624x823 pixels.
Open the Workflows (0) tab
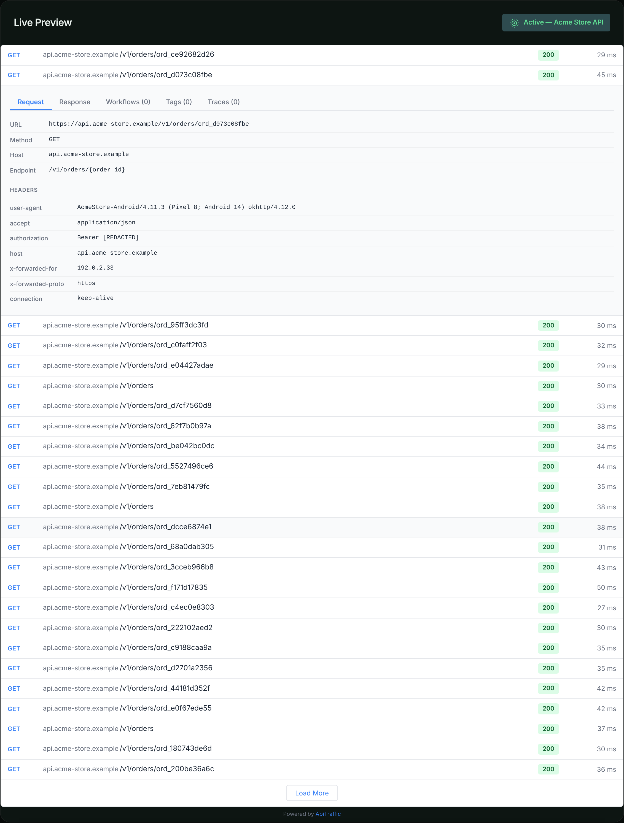[x=128, y=102]
